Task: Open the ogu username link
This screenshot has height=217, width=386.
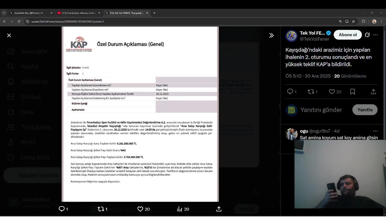Action: (x=304, y=131)
